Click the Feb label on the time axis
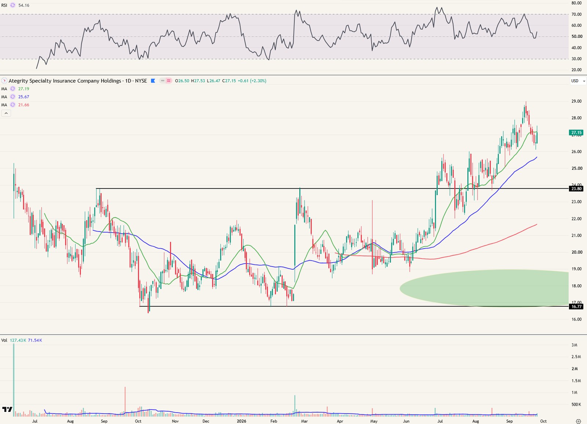The image size is (587, 424). pyautogui.click(x=274, y=421)
